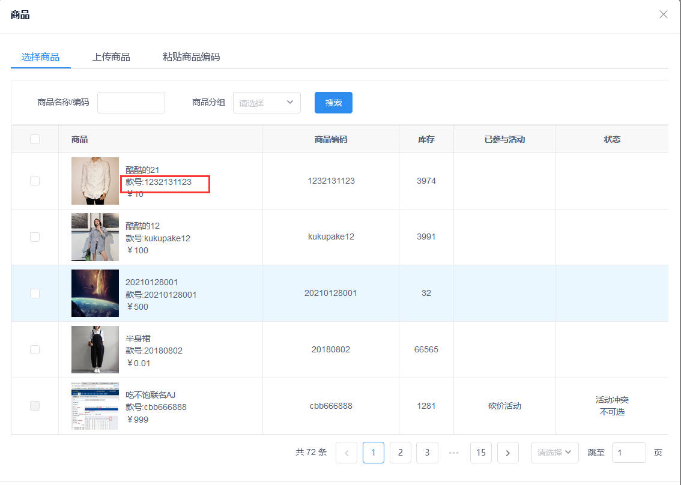Open the thumbnail image of 酷酷的12
This screenshot has height=485, width=681.
point(95,237)
